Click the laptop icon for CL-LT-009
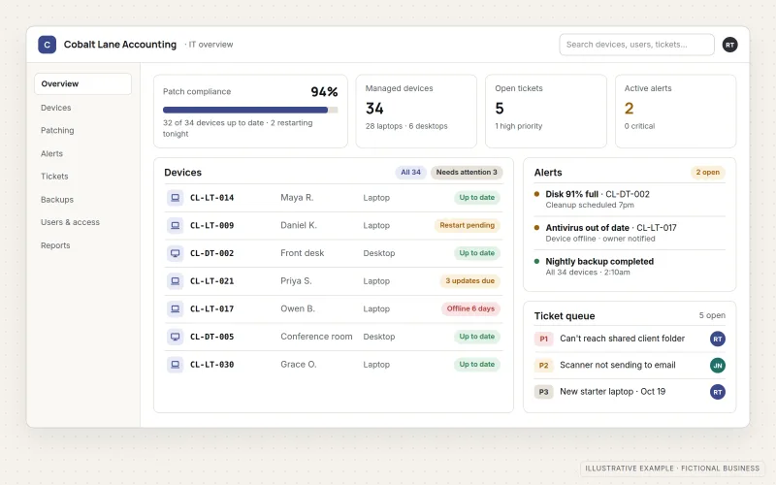Viewport: 776px width, 485px height. 176,225
